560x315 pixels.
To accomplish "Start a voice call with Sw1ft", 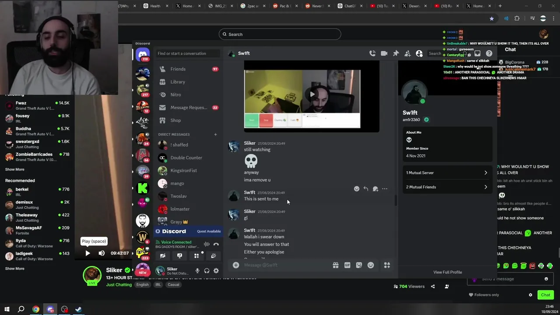I will pyautogui.click(x=372, y=53).
